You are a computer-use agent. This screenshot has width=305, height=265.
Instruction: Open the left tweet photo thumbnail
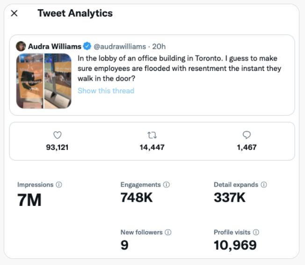click(30, 81)
